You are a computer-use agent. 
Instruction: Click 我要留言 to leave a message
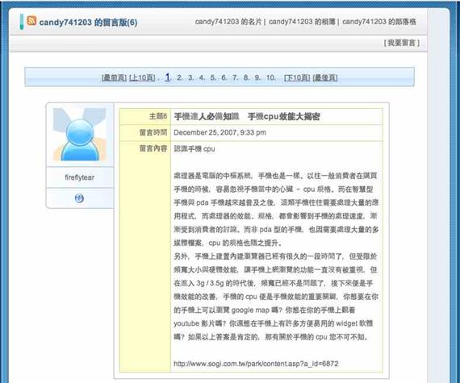(402, 43)
